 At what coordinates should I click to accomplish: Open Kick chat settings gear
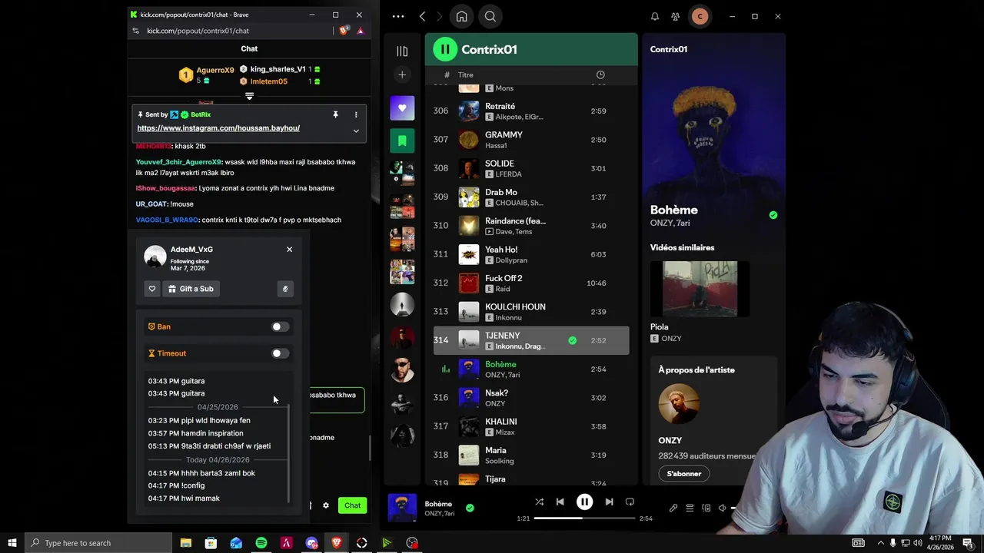tap(326, 505)
